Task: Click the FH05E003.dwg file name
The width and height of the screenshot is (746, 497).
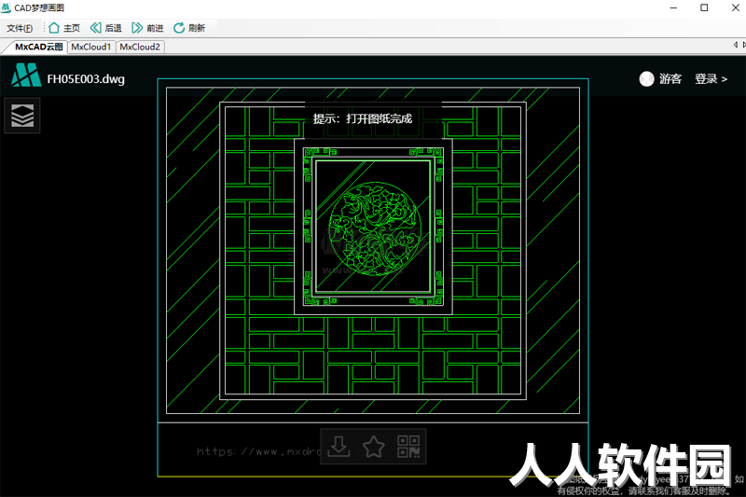Action: [86, 79]
